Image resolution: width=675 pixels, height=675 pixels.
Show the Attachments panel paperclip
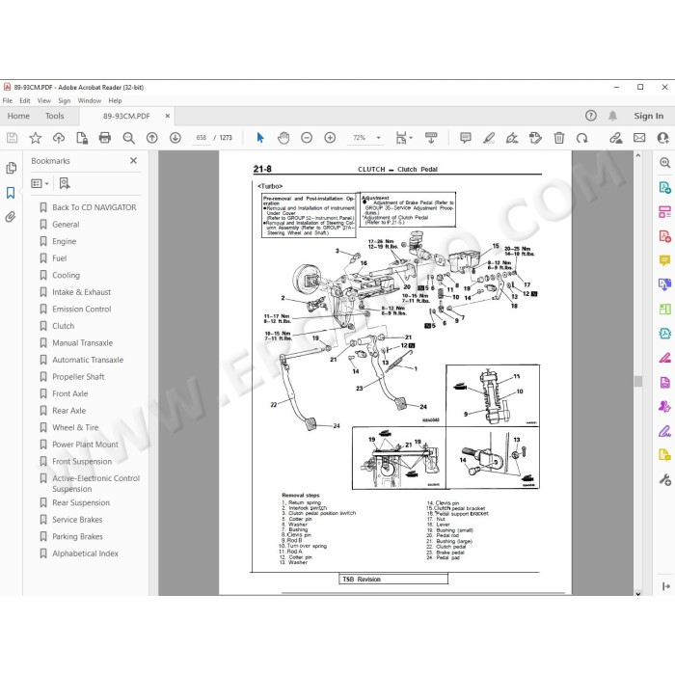[x=11, y=217]
